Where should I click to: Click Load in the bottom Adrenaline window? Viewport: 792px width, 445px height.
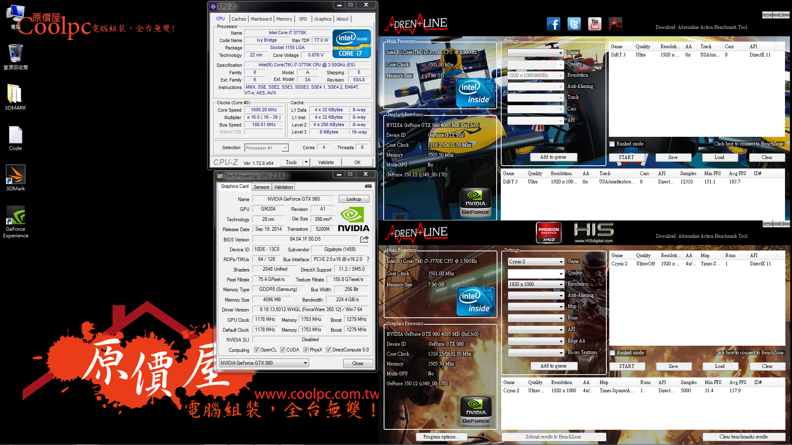[x=720, y=366]
